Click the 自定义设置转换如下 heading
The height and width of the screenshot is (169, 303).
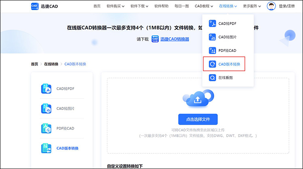pyautogui.click(x=125, y=166)
